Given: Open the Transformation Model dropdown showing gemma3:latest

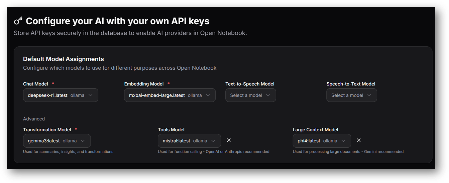Looking at the screenshot, I should pyautogui.click(x=57, y=141).
